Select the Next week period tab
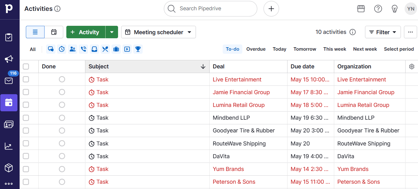The height and width of the screenshot is (189, 418). point(365,49)
